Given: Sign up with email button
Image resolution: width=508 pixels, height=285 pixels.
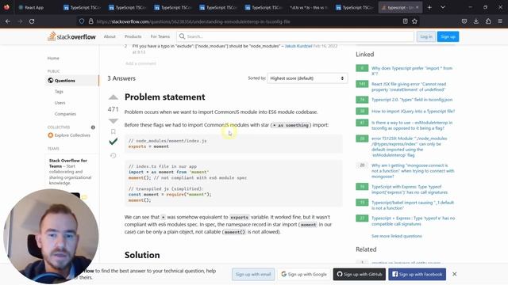Looking at the screenshot, I should coord(253,274).
